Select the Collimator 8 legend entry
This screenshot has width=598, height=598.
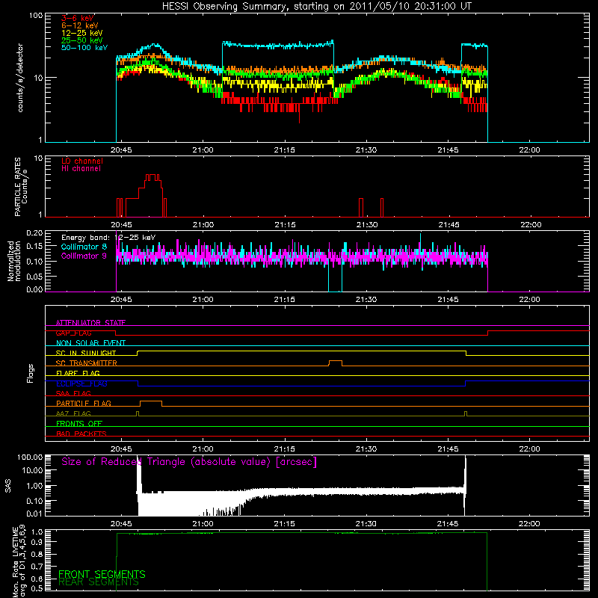(84, 247)
